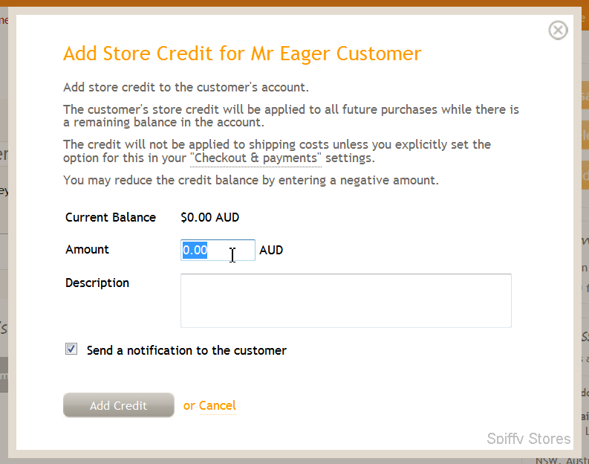This screenshot has width=589, height=464.
Task: Click the orange header bar above the dialog
Action: 294,3
